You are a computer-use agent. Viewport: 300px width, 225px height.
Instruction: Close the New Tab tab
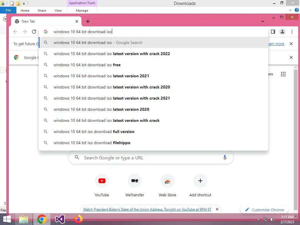77,21
